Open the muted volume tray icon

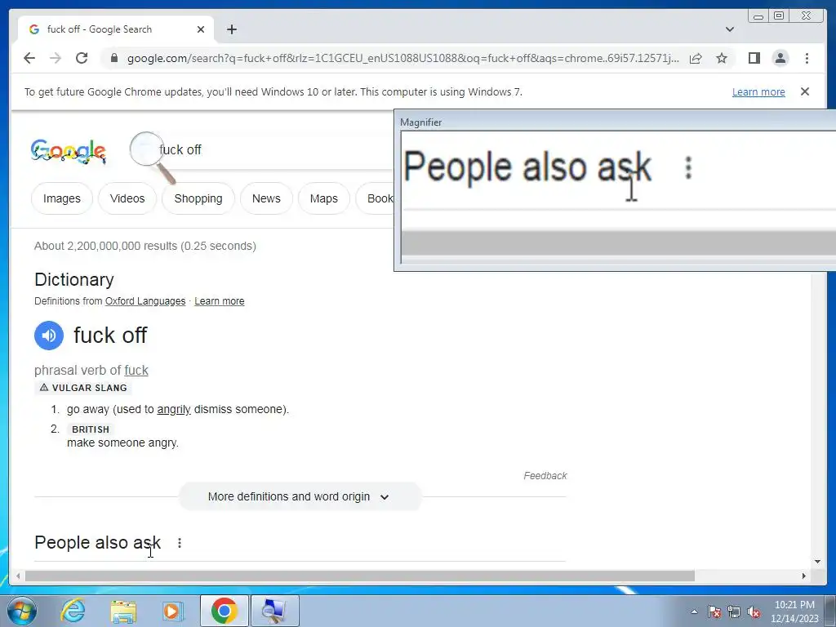[754, 611]
